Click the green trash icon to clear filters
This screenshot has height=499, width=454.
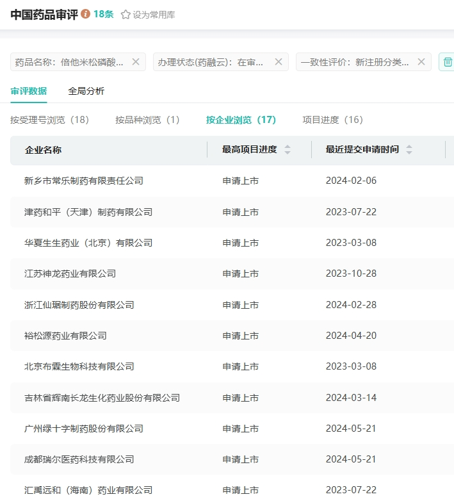pyautogui.click(x=448, y=62)
